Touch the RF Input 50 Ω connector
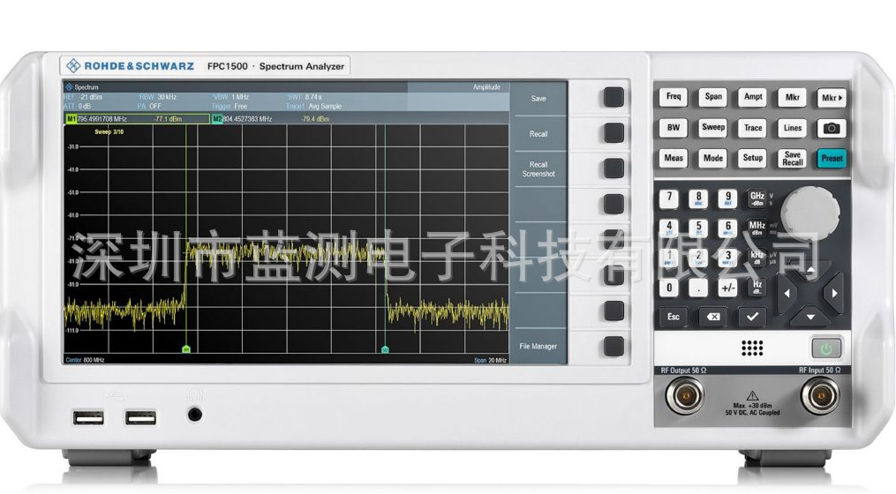 click(x=820, y=394)
